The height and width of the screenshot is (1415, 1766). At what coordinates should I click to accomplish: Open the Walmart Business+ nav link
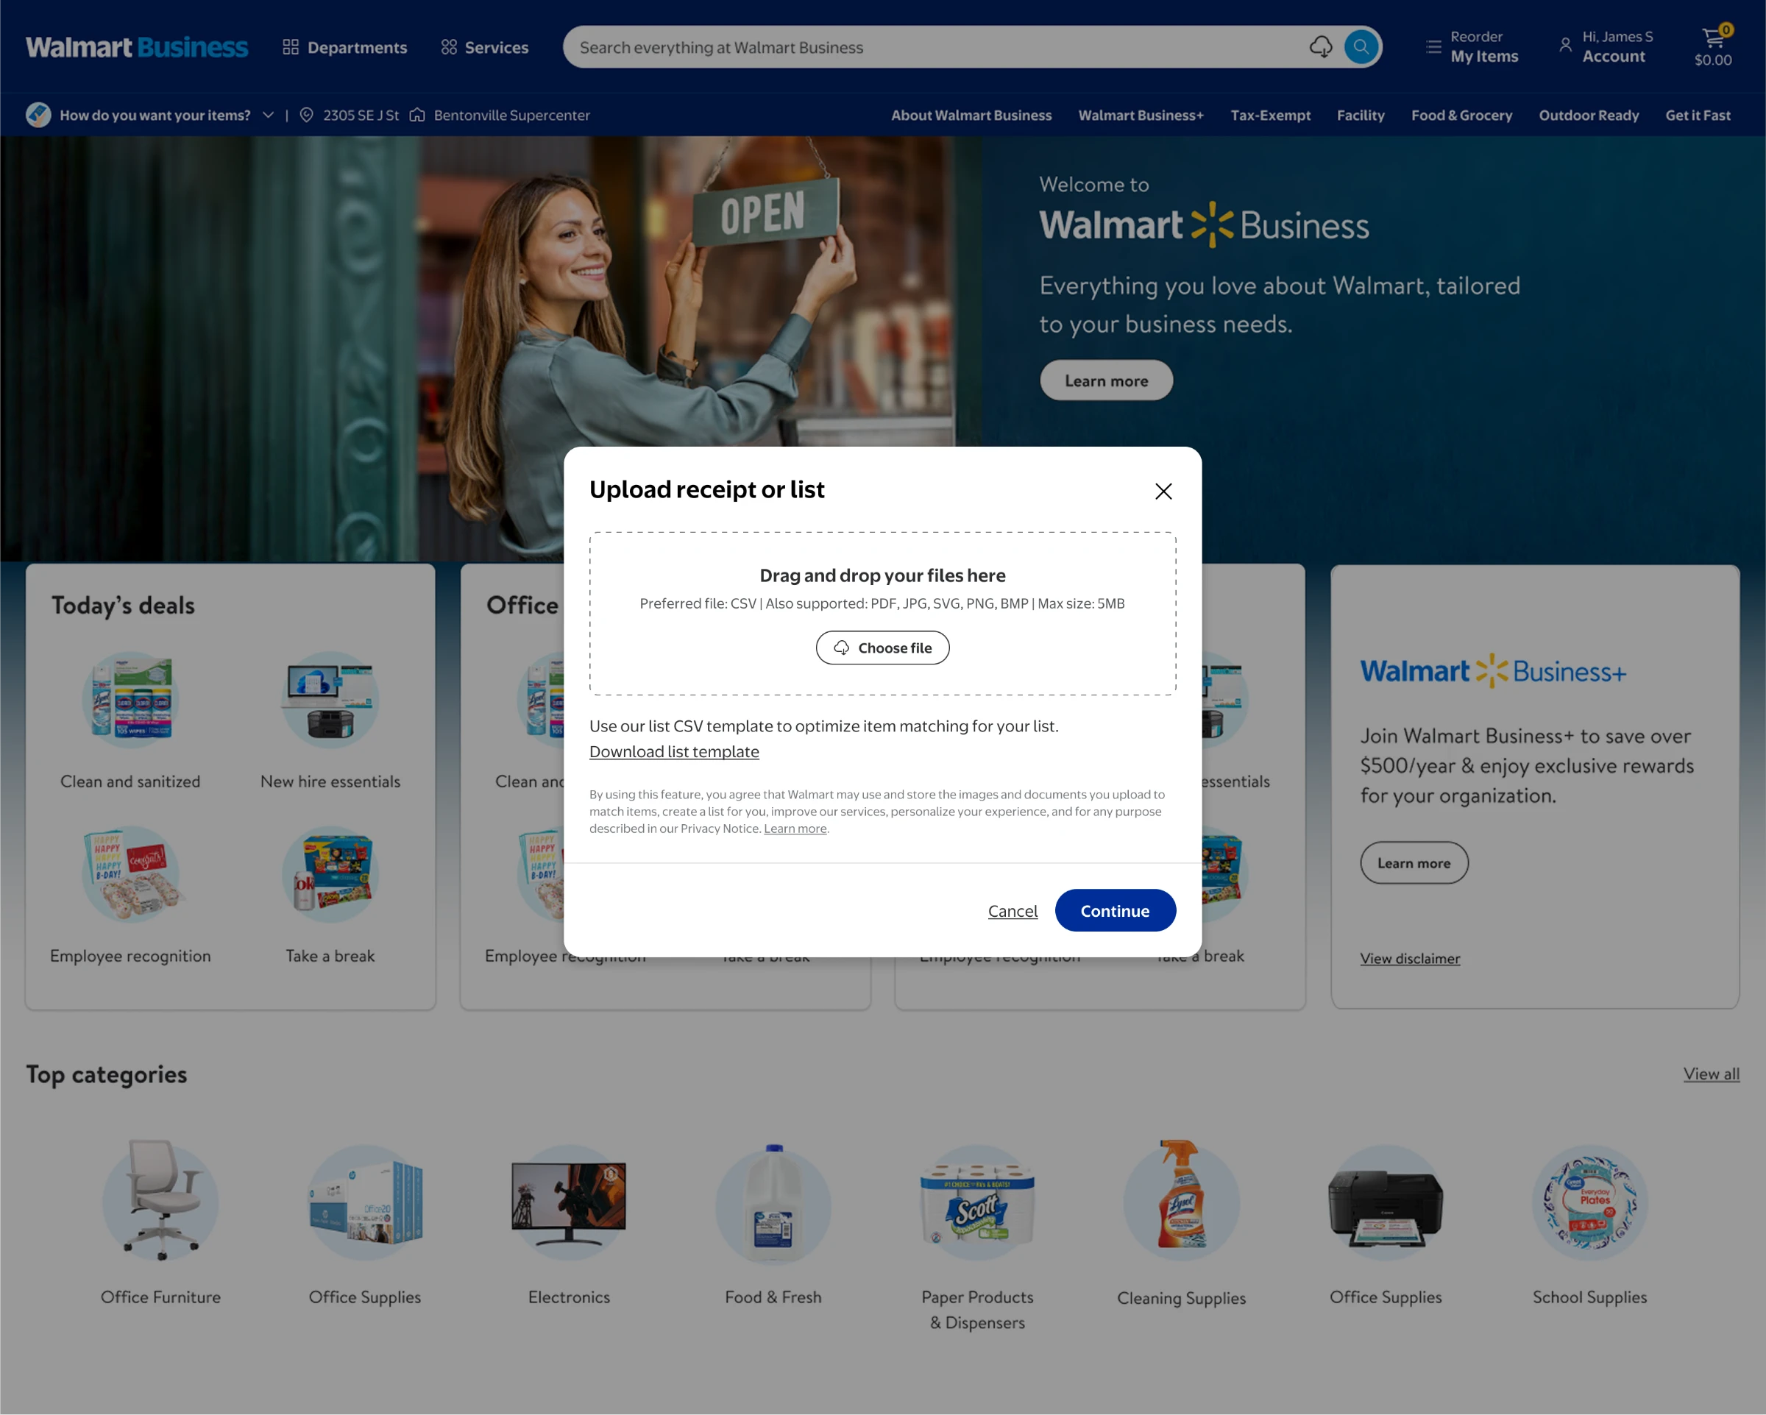[1141, 115]
